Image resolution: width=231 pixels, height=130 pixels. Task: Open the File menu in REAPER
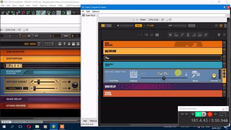pyautogui.click(x=3, y=6)
